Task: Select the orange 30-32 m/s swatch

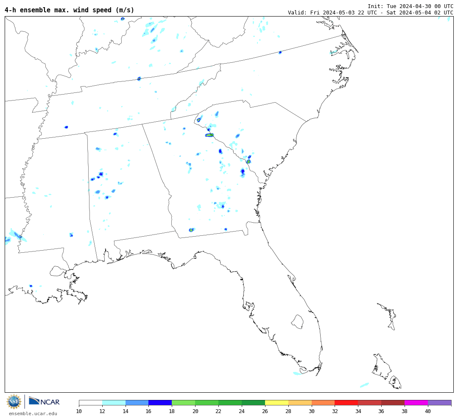Action: 323,403
